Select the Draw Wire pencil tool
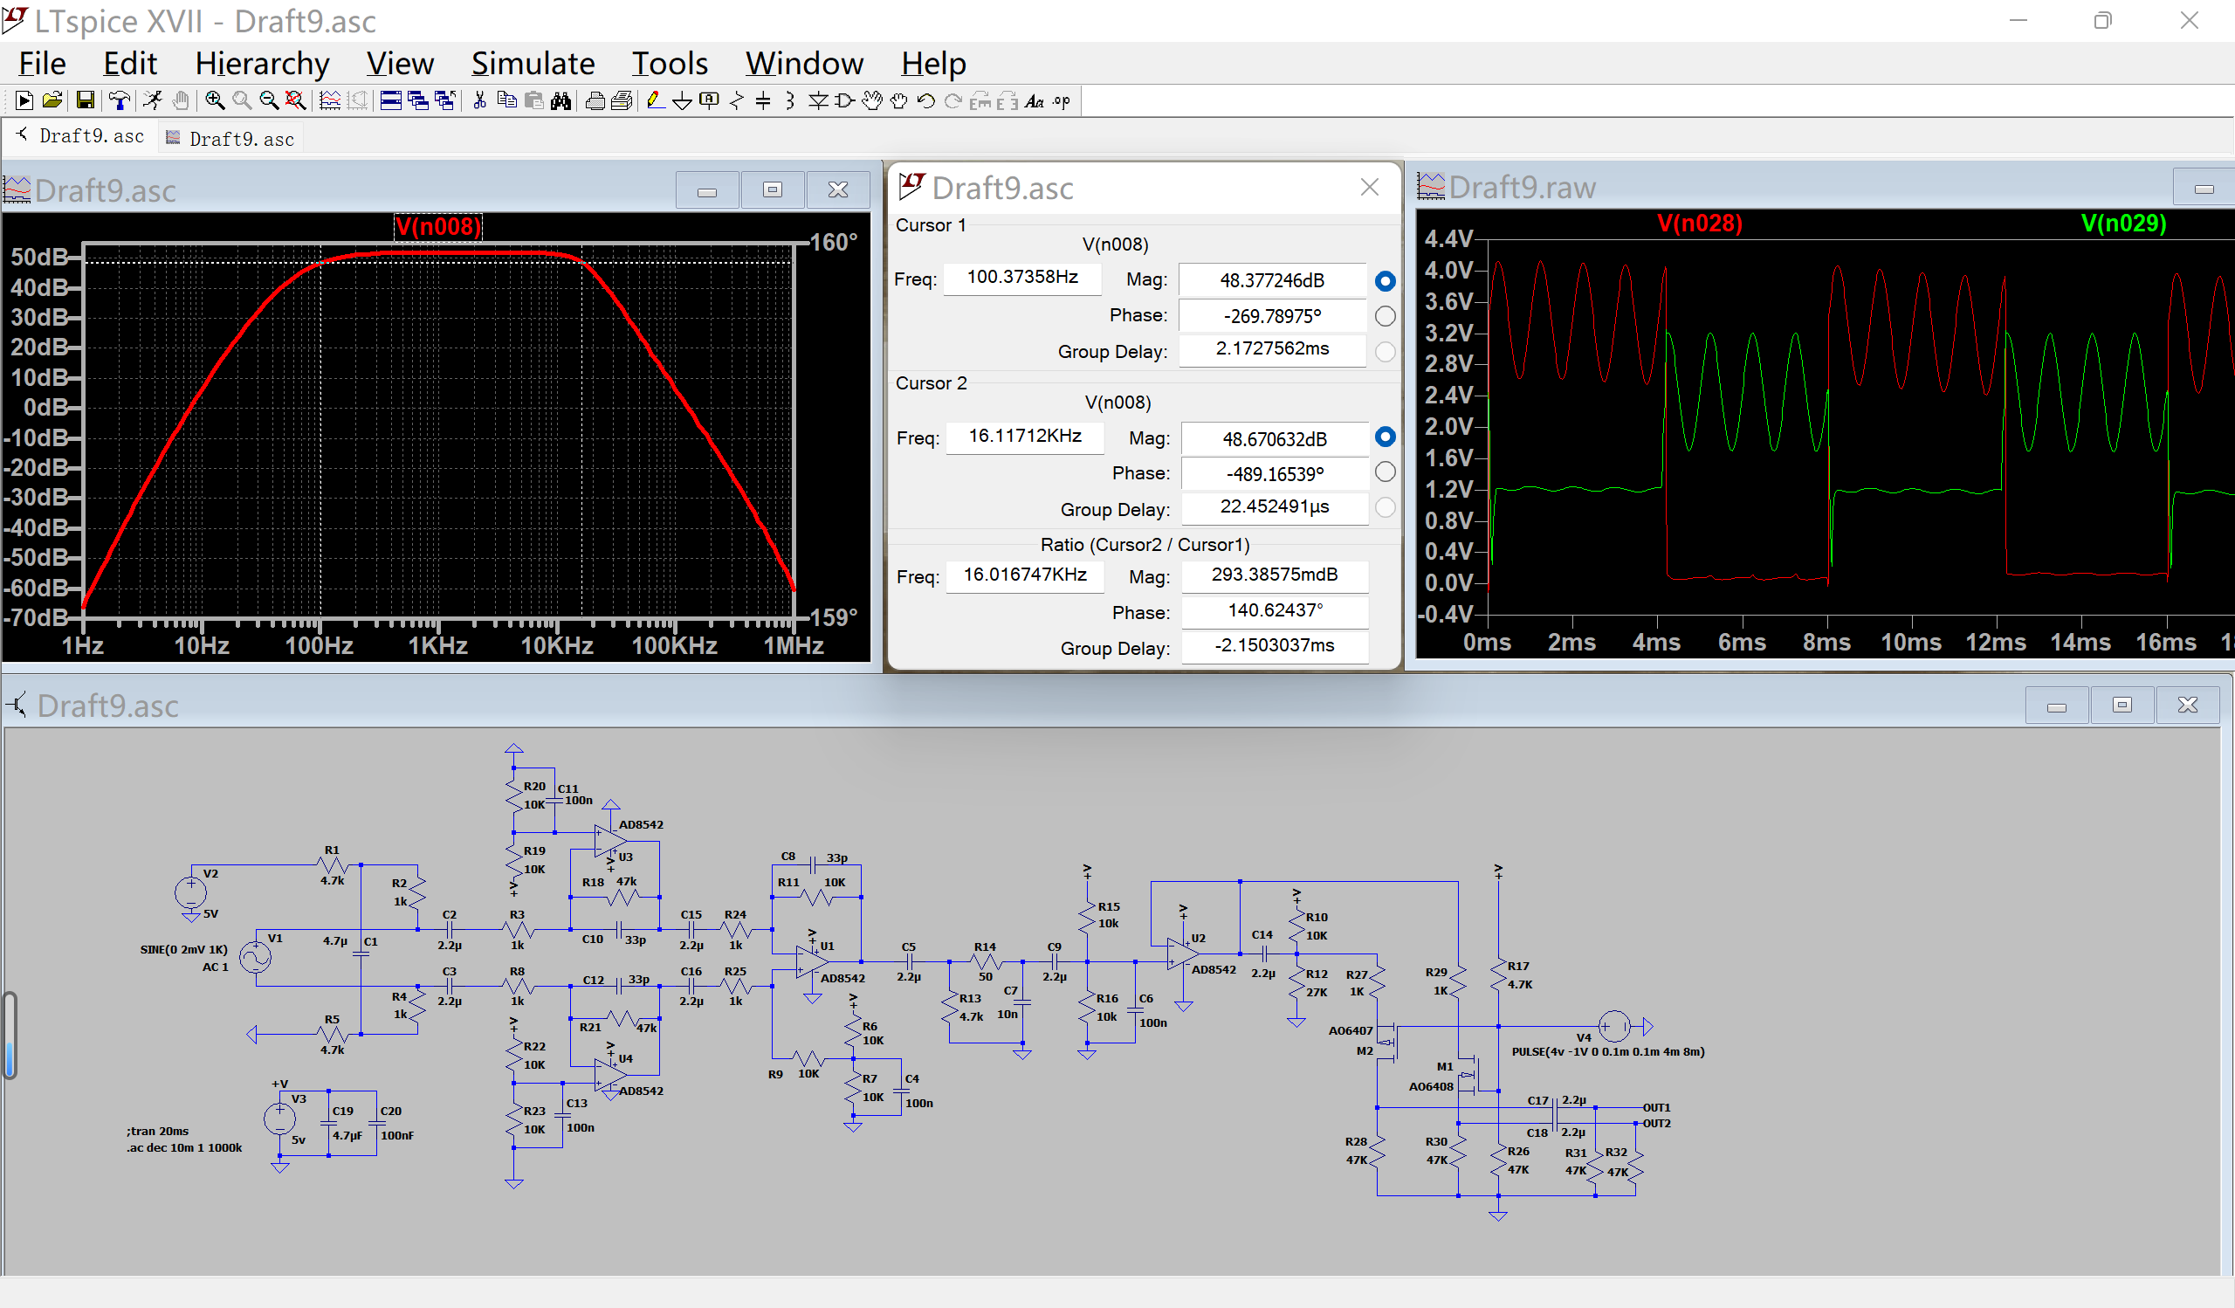The width and height of the screenshot is (2235, 1308). pyautogui.click(x=655, y=101)
